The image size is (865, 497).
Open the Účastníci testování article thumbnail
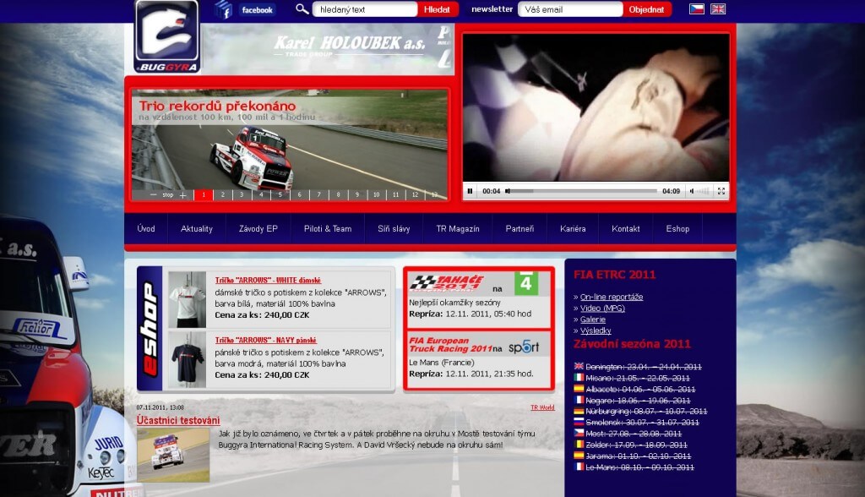[x=173, y=456]
